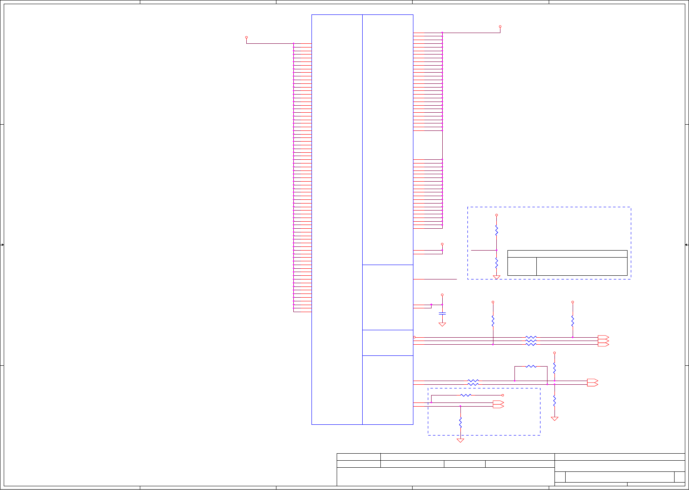This screenshot has height=490, width=689.
Task: Select the top resistor in the upper dashed-box divider
Action: coord(497,230)
